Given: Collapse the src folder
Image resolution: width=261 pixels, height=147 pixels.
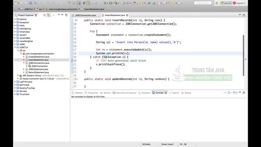Looking at the screenshot, I should (x=18, y=51).
